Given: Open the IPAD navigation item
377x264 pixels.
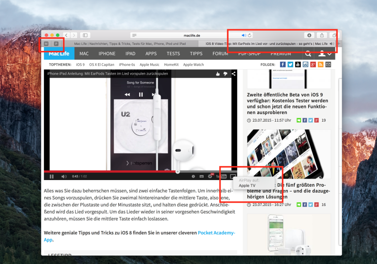Looking at the screenshot, I should 131,54.
